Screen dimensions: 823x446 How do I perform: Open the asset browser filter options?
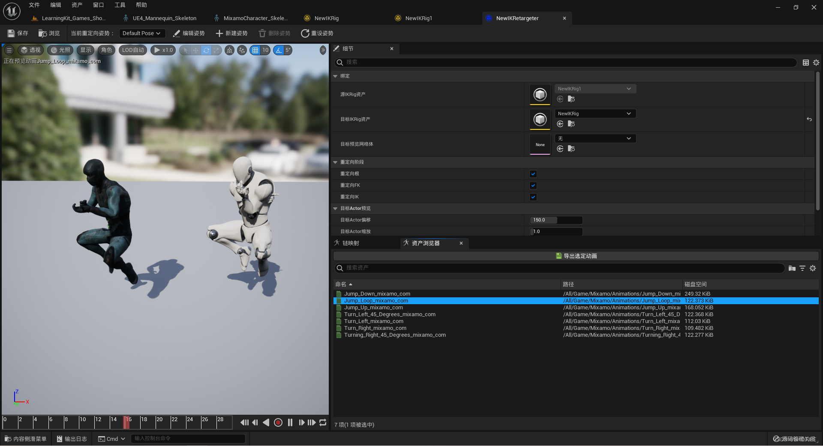(802, 268)
